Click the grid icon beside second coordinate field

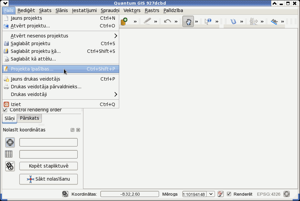(x=9, y=154)
